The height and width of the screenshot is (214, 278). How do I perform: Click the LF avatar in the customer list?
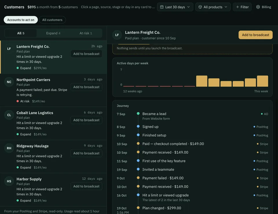click(9, 49)
